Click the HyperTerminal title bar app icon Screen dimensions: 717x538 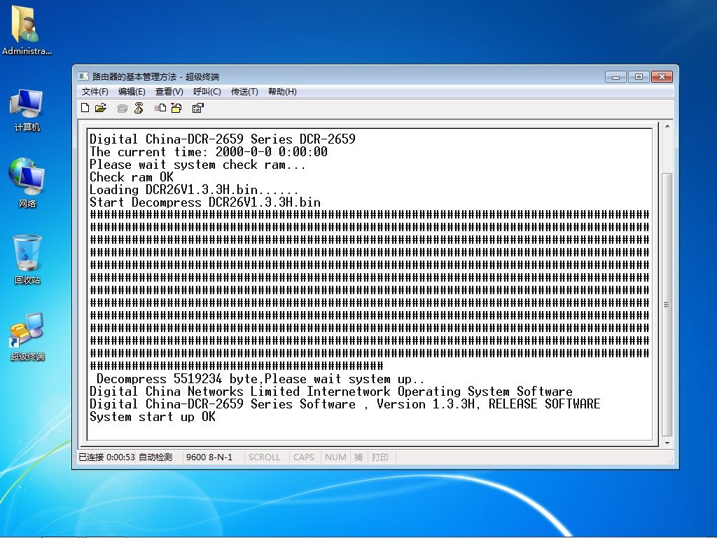pyautogui.click(x=83, y=76)
